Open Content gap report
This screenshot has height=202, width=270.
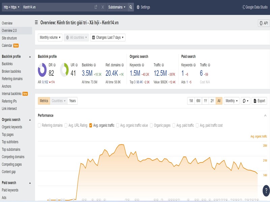point(9,172)
